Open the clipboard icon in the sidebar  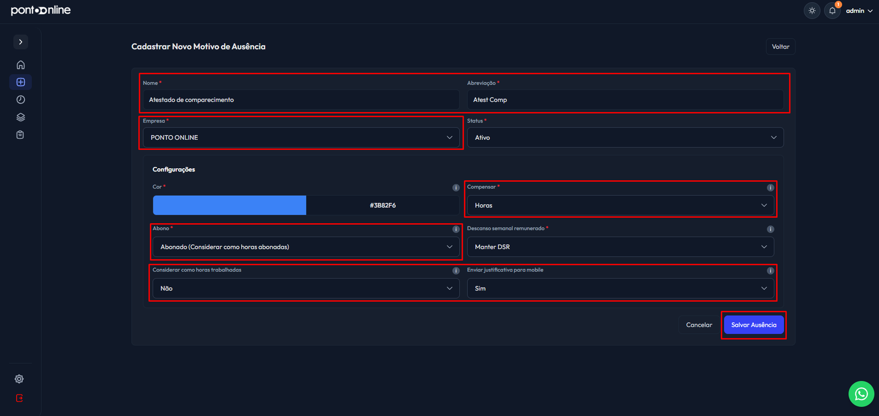[20, 135]
